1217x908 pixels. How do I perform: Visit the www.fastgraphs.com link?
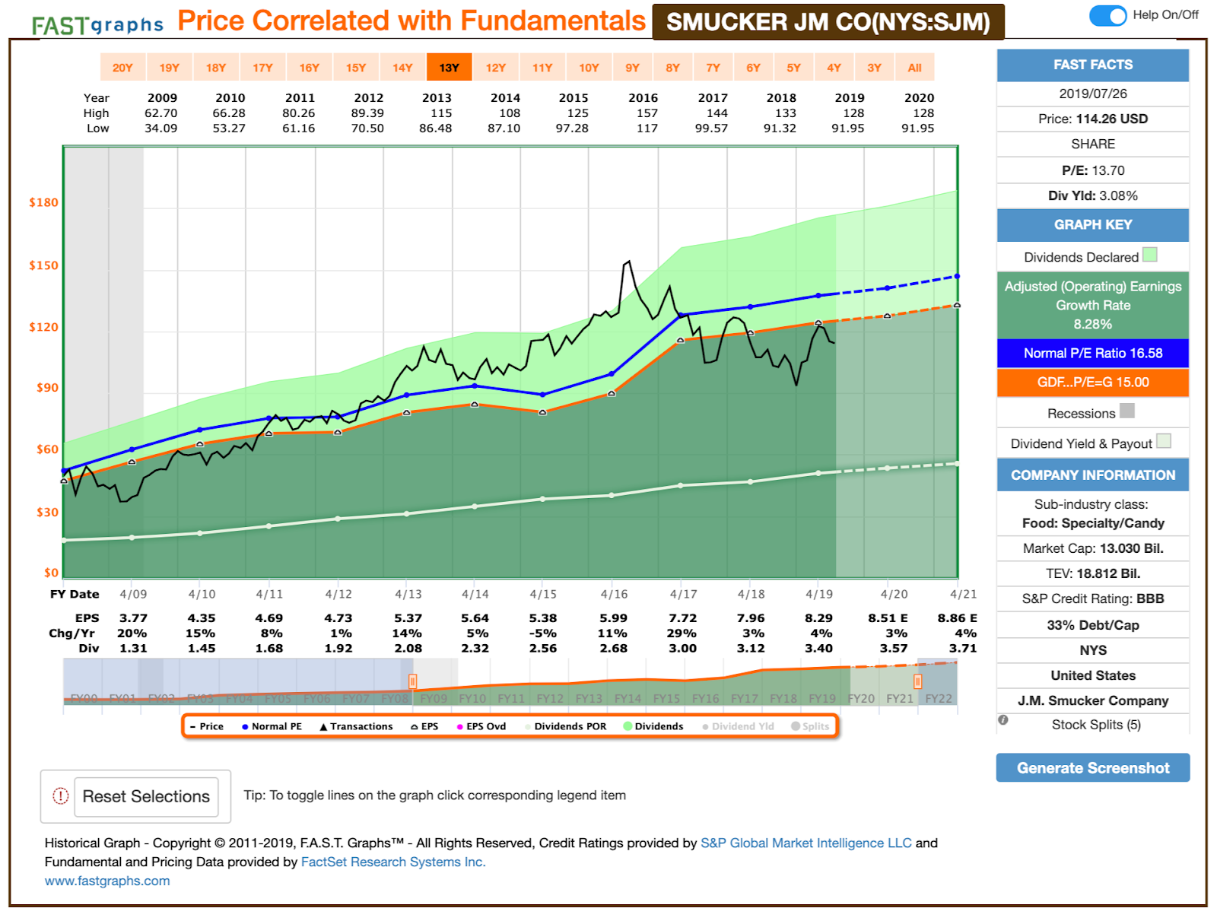107,881
